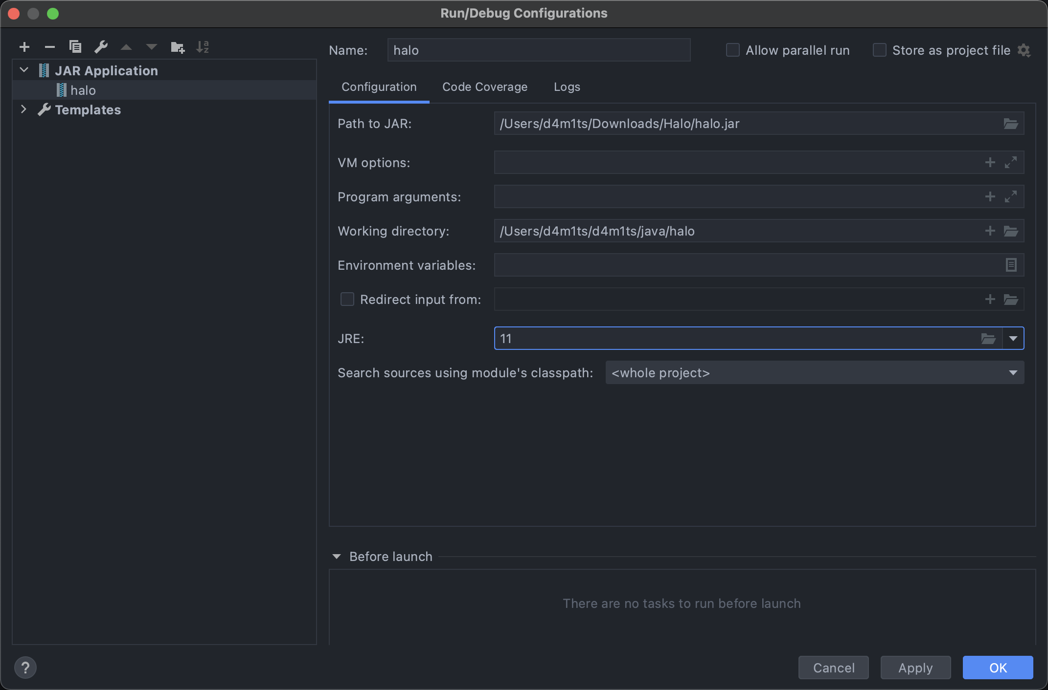Expand the Templates tree node

coord(23,109)
